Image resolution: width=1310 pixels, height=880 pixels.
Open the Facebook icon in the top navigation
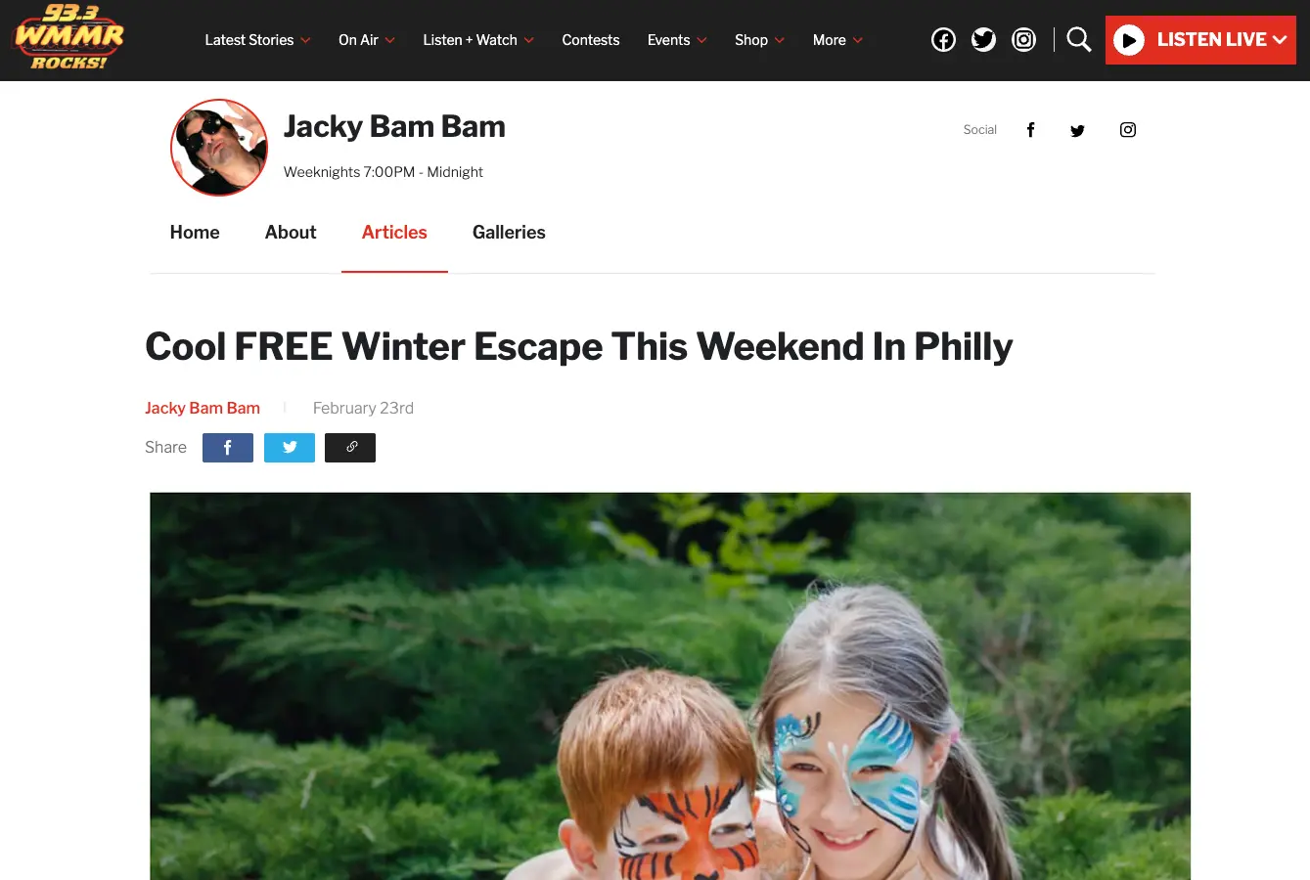(943, 40)
